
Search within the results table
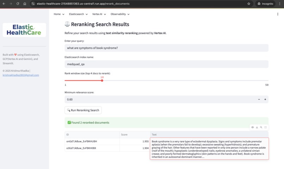(x=261, y=127)
